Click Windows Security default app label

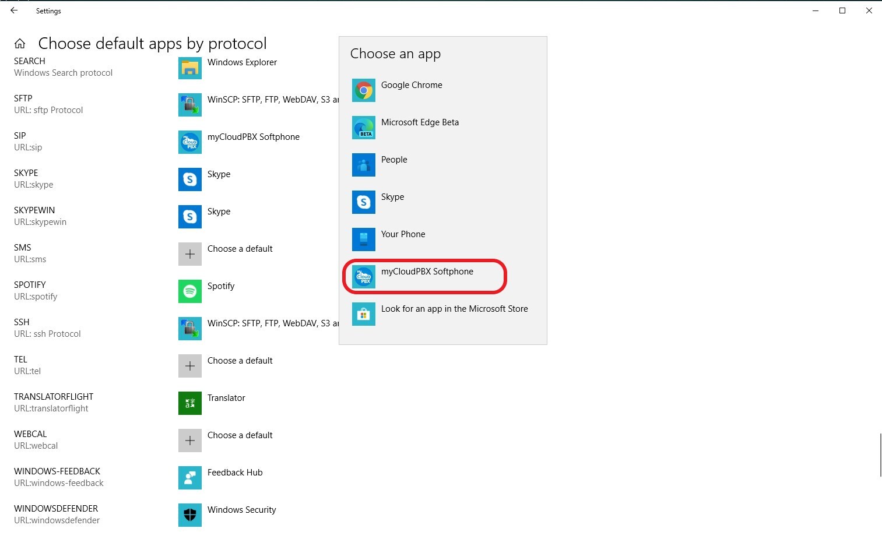tap(241, 510)
